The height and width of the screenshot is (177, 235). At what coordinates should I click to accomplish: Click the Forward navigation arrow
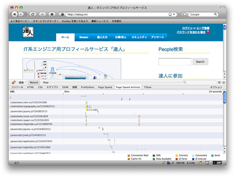click(x=21, y=14)
